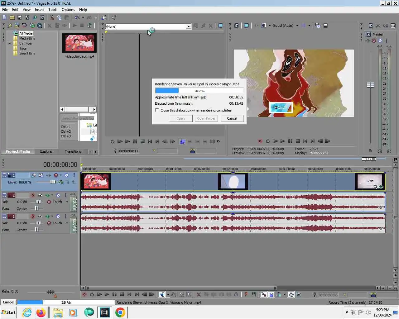
Task: Open track 1 Track Motion icon
Action: [x=41, y=175]
